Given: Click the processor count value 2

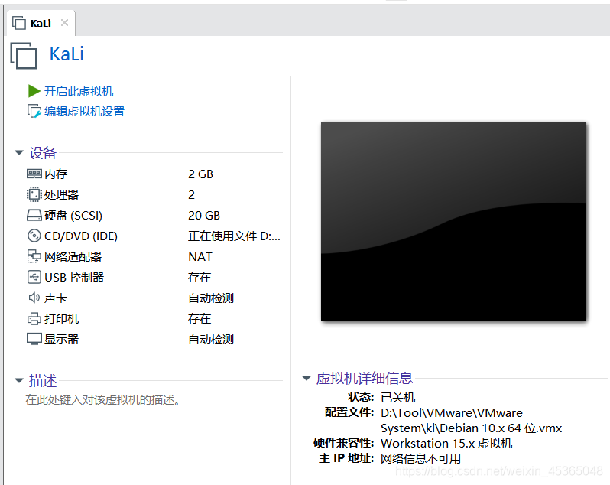Looking at the screenshot, I should click(x=191, y=194).
